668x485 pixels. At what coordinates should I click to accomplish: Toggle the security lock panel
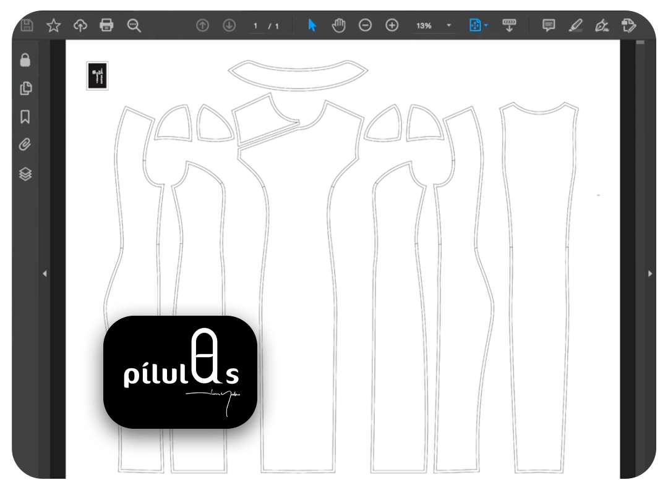25,60
